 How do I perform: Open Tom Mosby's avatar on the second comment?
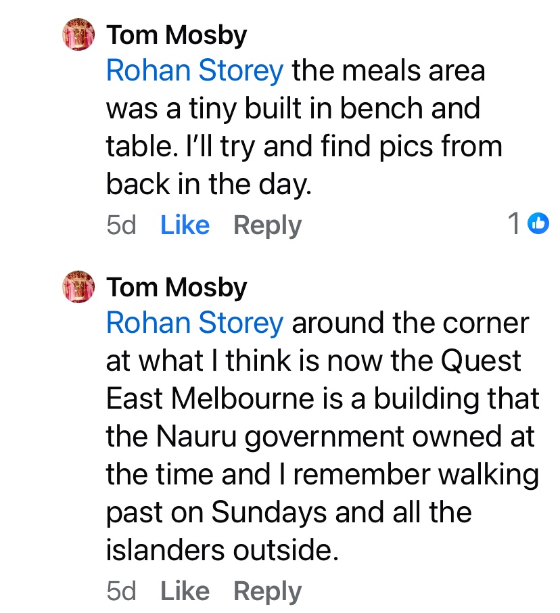(x=78, y=286)
